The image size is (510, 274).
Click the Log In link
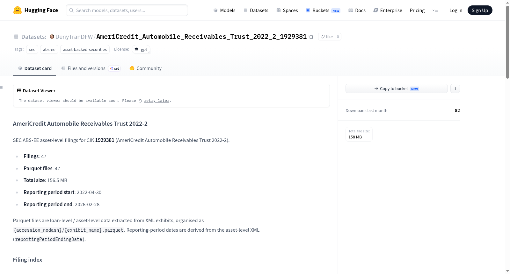coord(456,10)
